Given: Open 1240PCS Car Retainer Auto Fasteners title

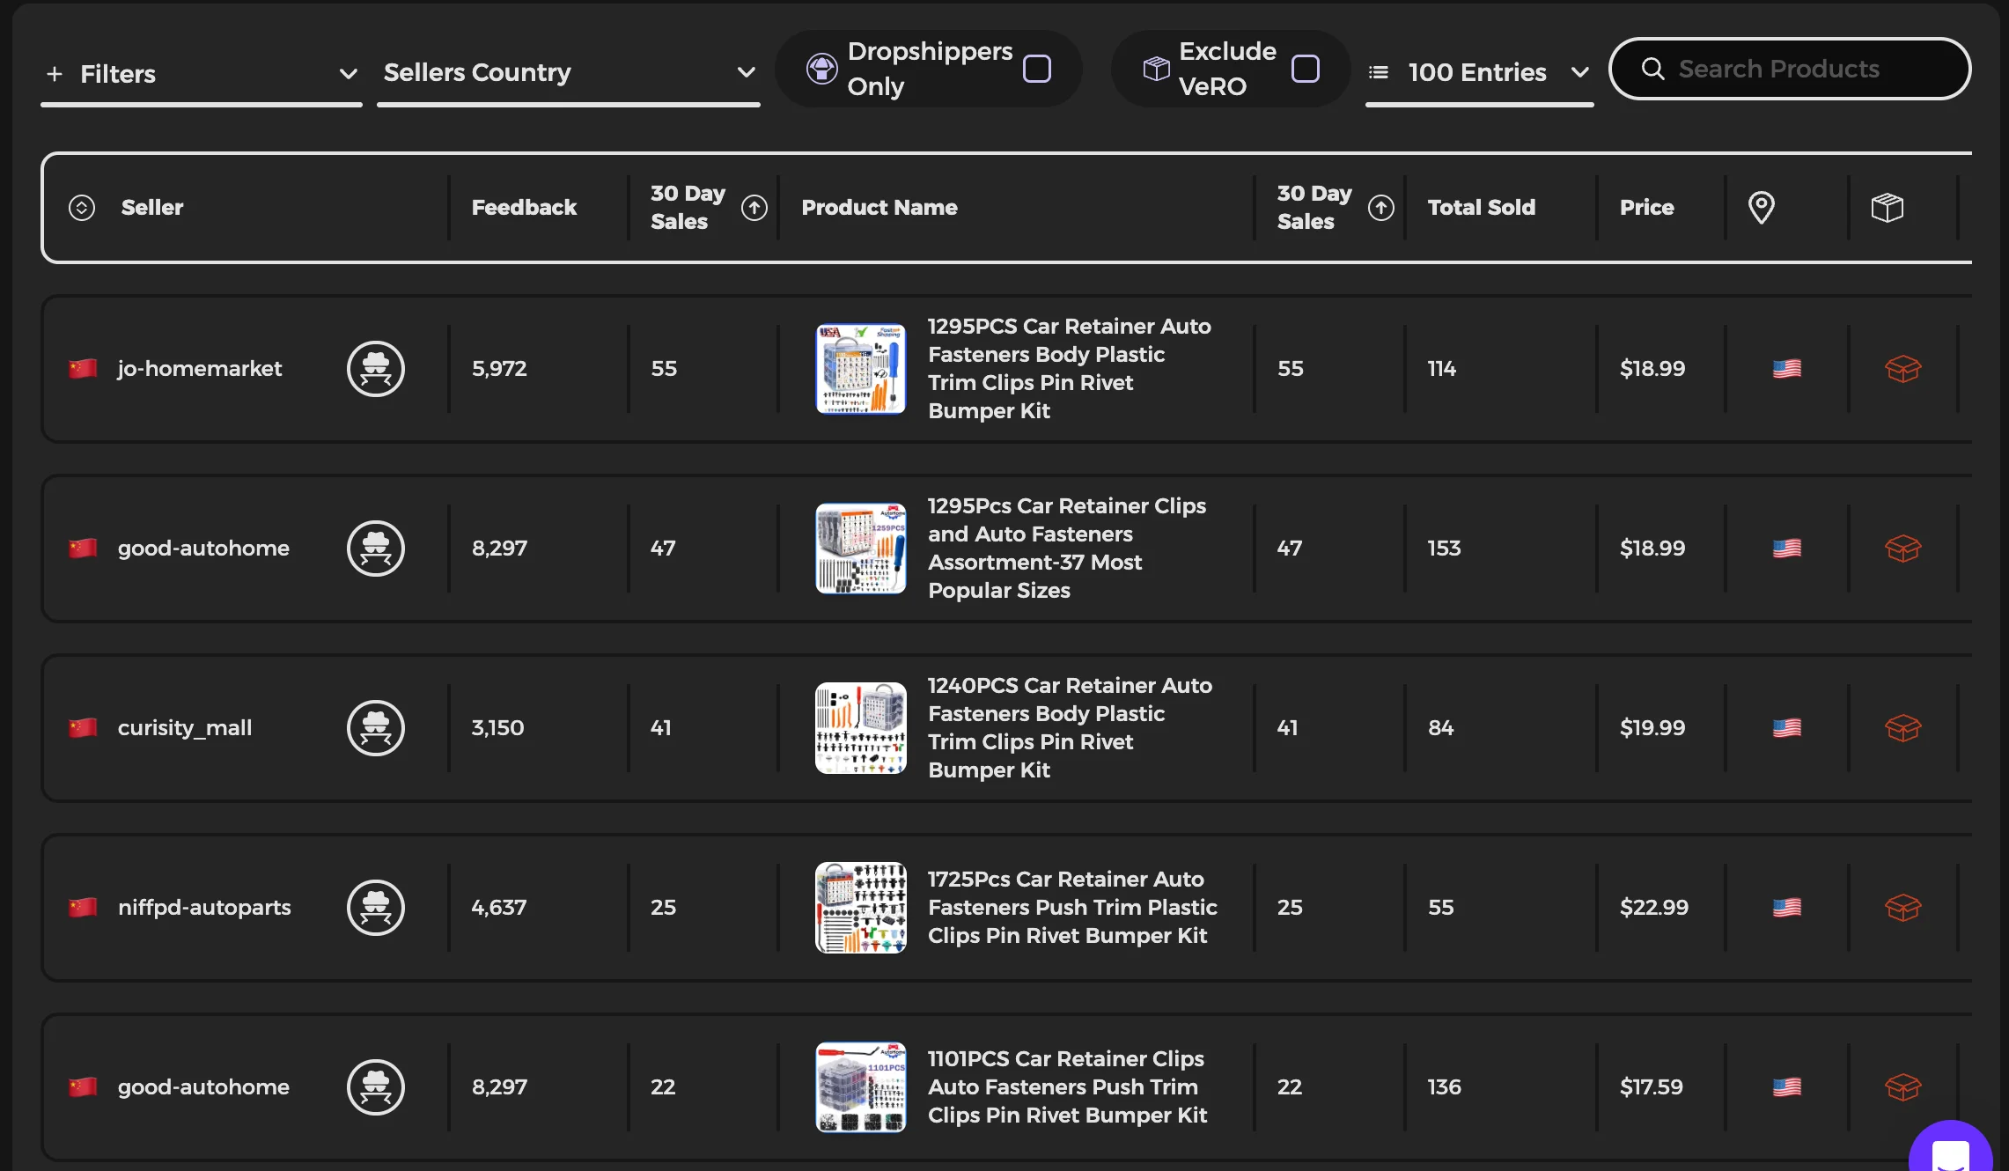Looking at the screenshot, I should [x=1070, y=728].
